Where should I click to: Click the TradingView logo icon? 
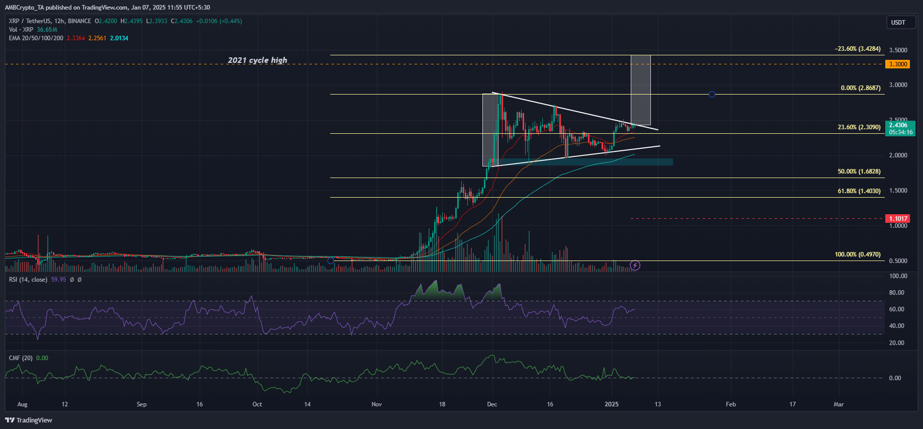click(x=10, y=420)
